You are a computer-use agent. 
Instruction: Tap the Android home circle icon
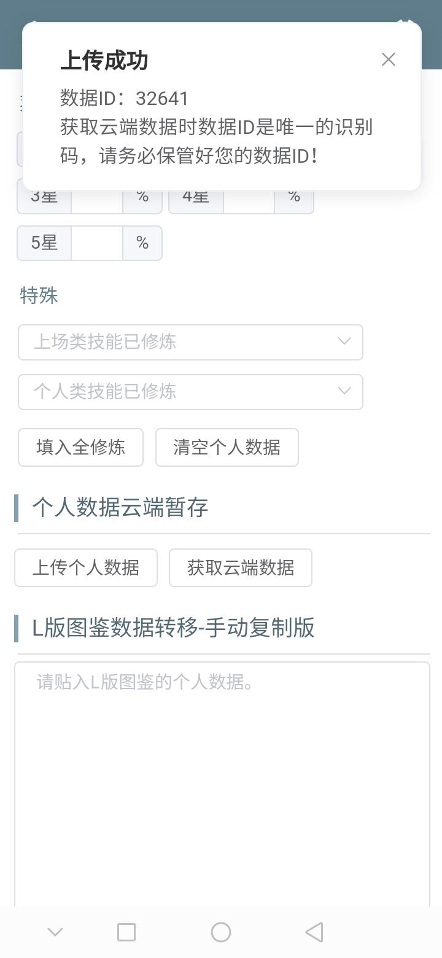click(x=221, y=932)
